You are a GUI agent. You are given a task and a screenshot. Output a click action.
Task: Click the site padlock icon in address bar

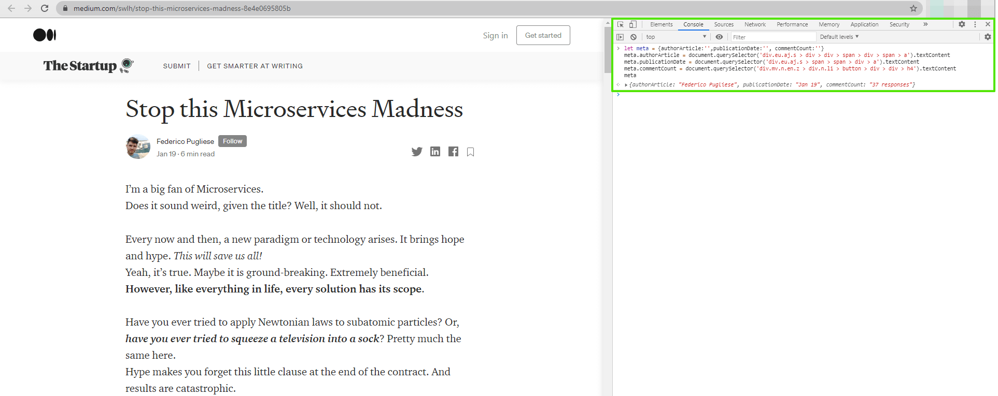(65, 8)
